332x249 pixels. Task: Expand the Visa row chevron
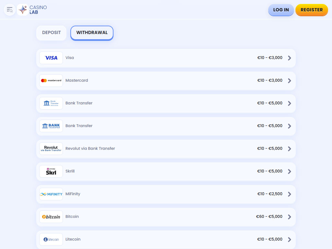tap(290, 58)
